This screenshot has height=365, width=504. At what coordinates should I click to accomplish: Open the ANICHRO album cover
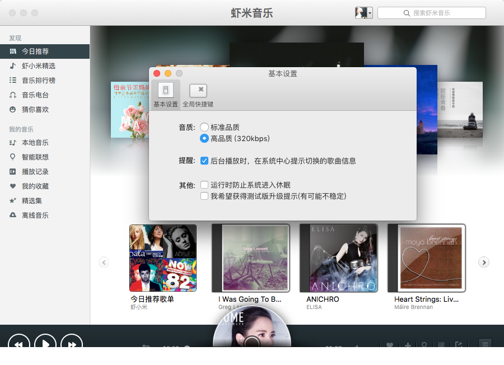339,258
